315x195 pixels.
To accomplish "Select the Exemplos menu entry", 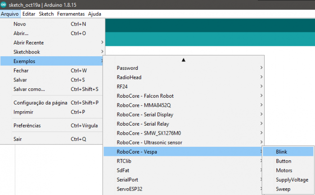I will pyautogui.click(x=53, y=61).
